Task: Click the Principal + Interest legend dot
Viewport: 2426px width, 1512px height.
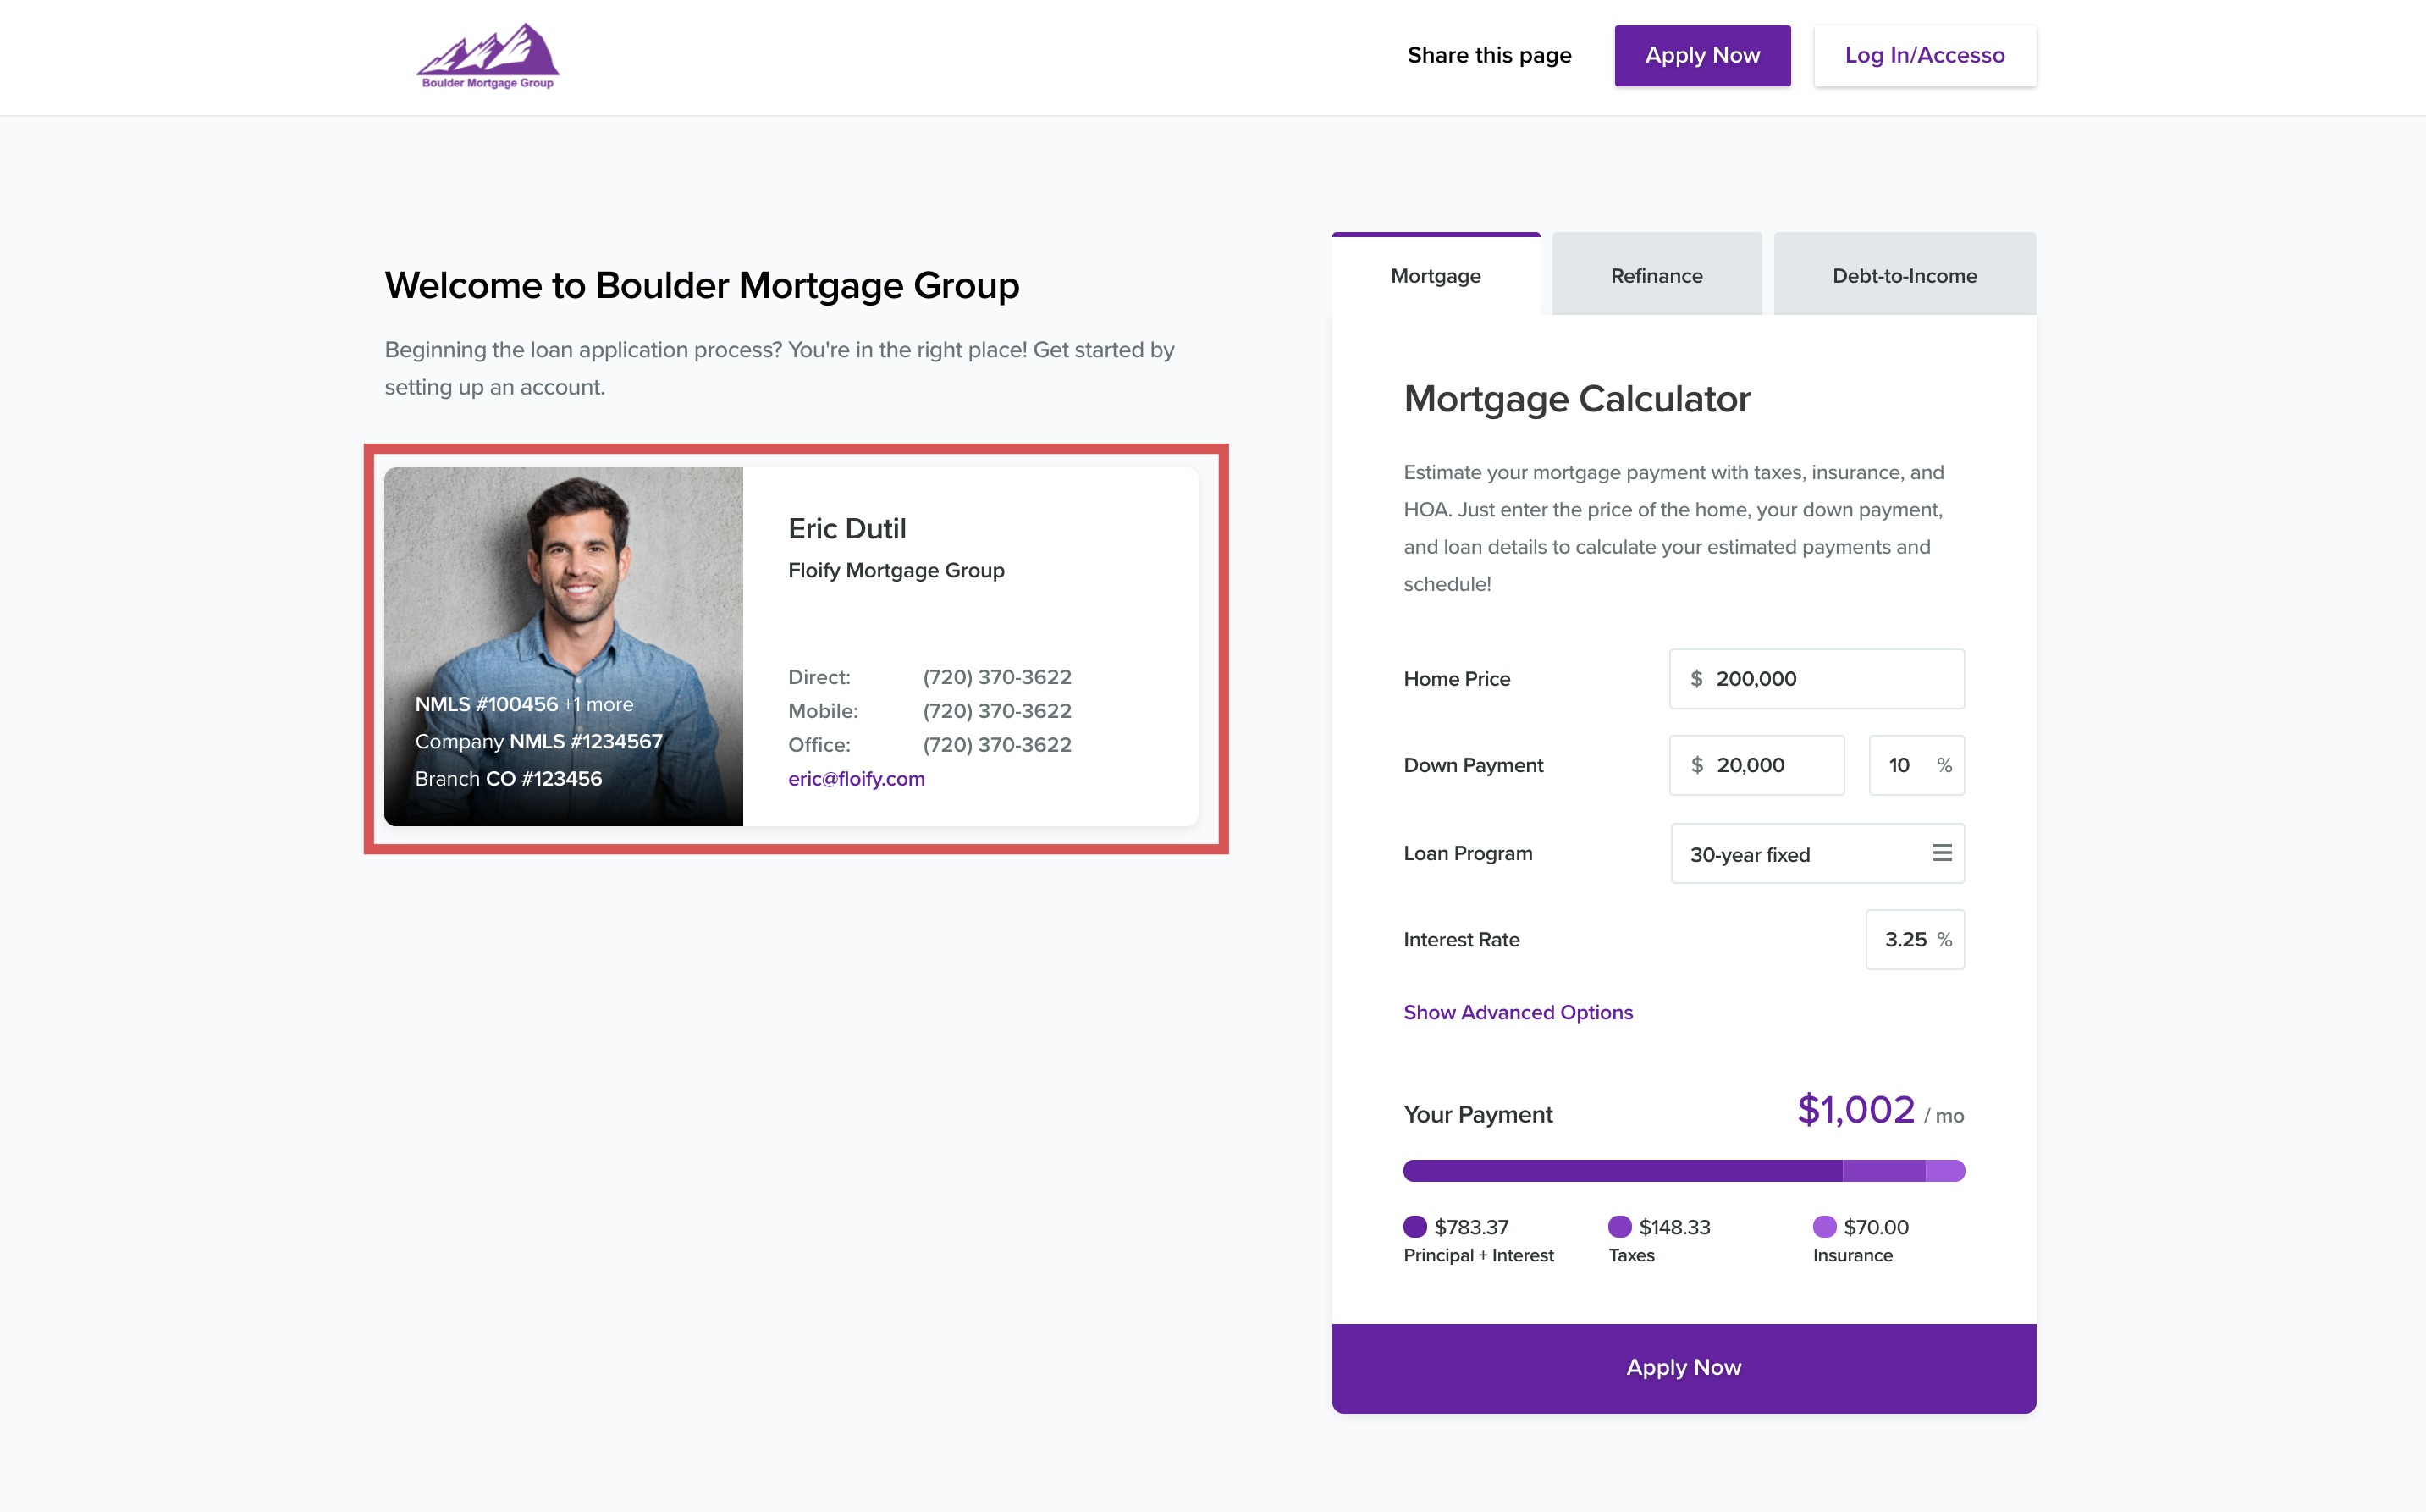Action: 1414,1226
